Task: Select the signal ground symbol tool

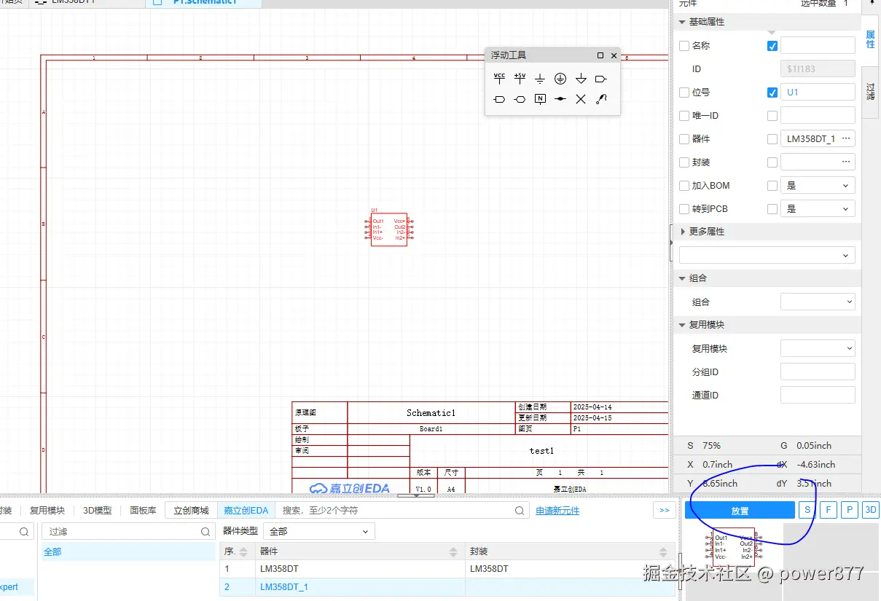Action: [x=540, y=79]
